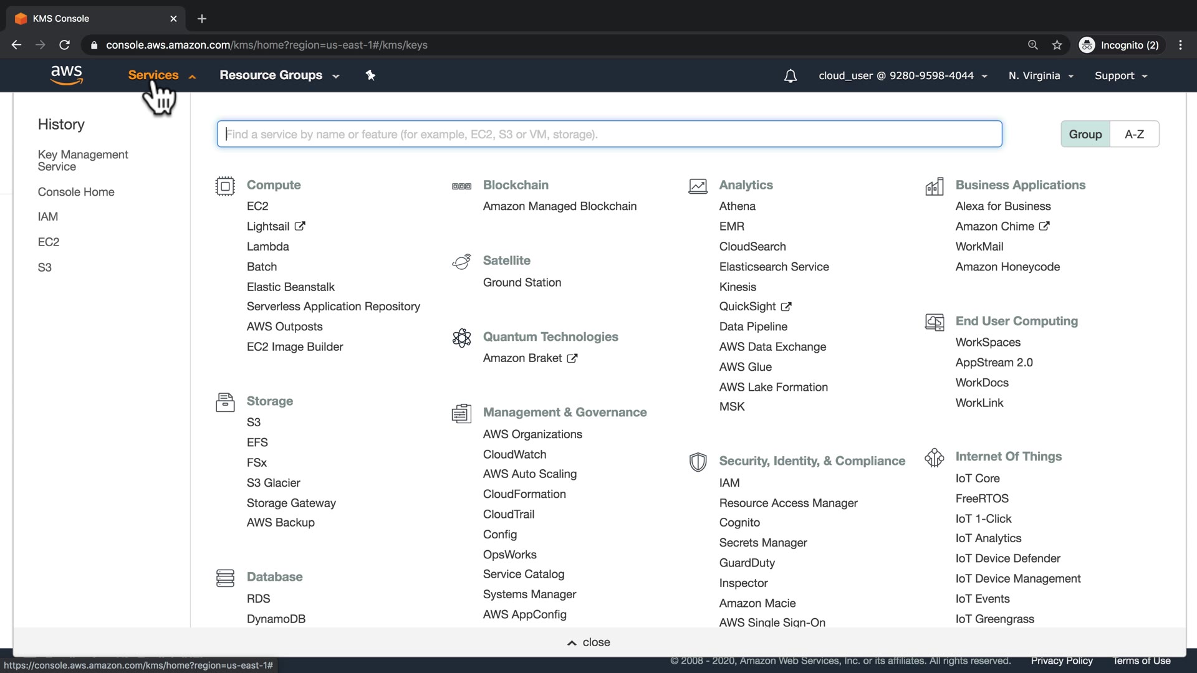
Task: Click the Database category icon
Action: coord(225,578)
